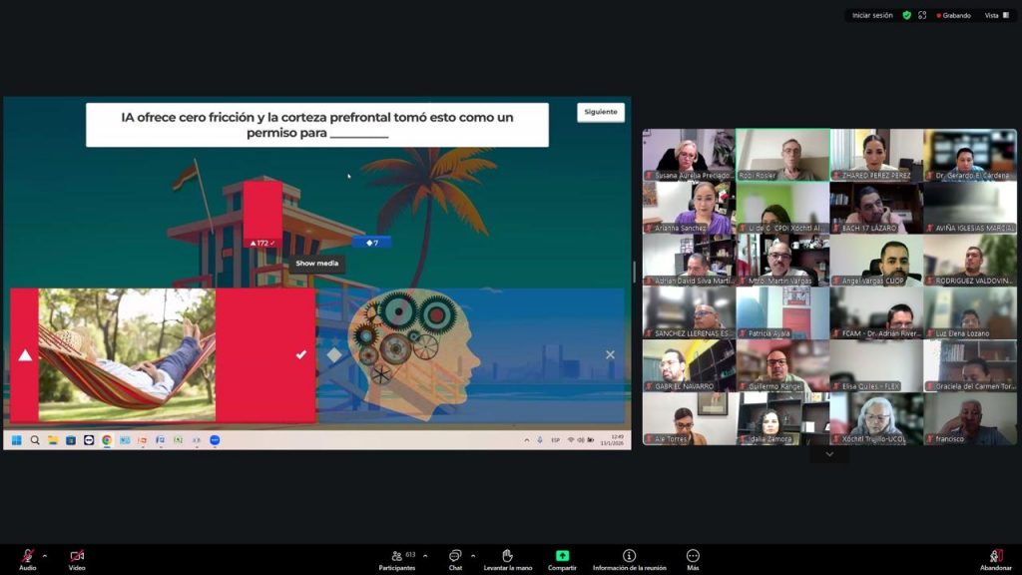Click the green security shield icon
1022x575 pixels.
coord(906,15)
